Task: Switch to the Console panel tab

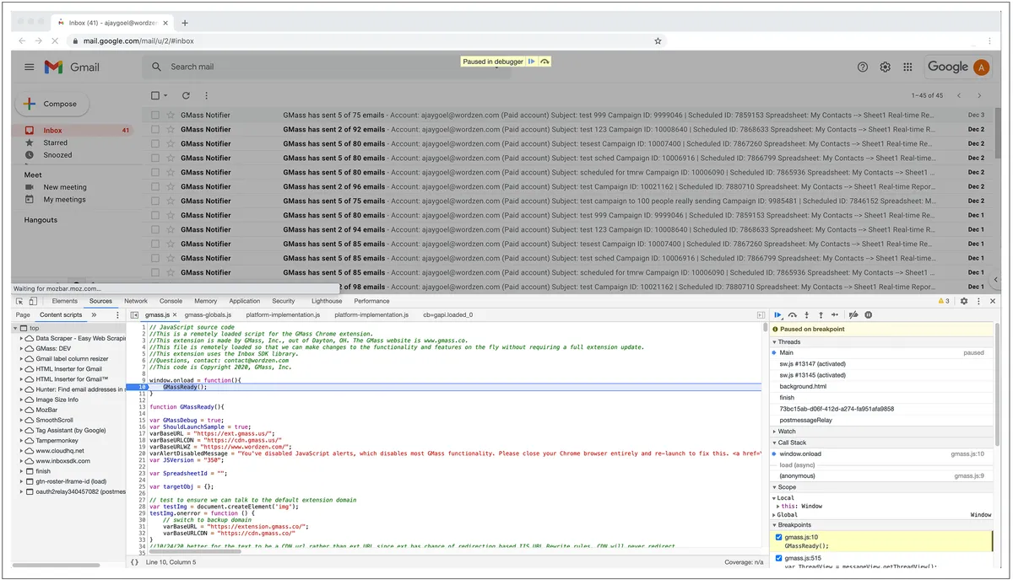Action: tap(171, 301)
